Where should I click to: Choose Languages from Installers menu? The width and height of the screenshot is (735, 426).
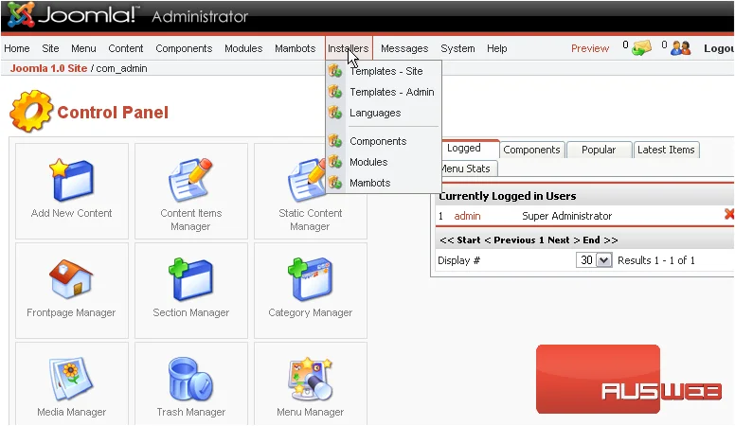click(375, 113)
